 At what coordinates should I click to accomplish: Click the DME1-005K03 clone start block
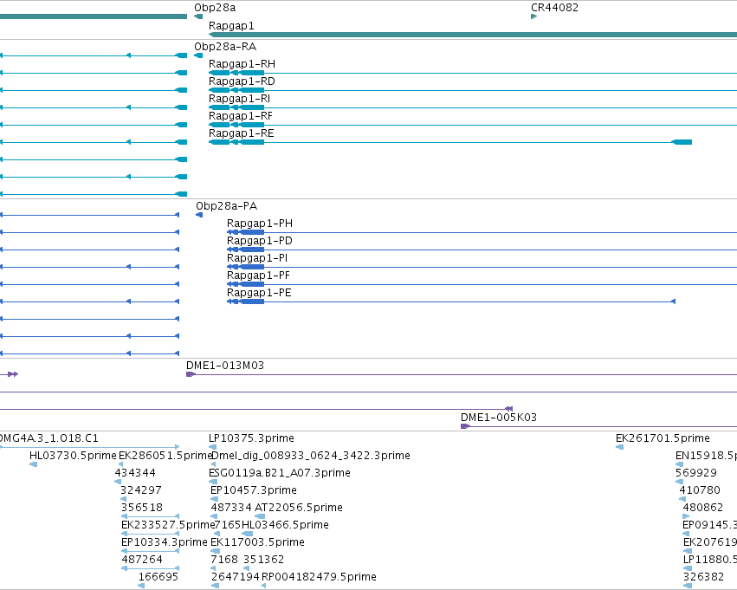click(x=465, y=426)
